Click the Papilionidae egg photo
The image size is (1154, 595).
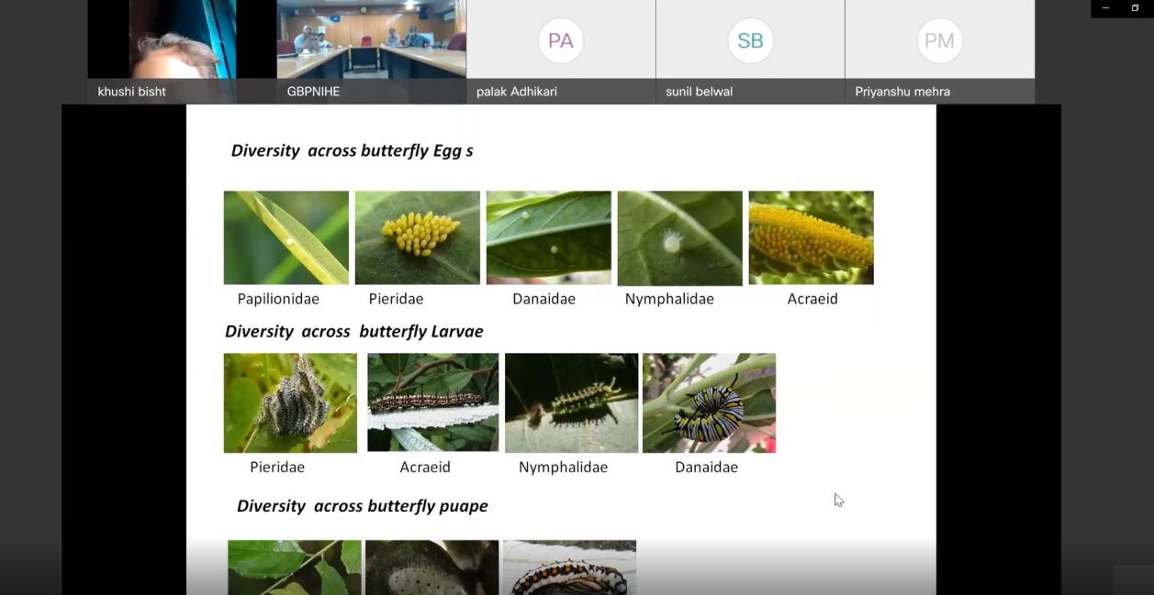[286, 237]
